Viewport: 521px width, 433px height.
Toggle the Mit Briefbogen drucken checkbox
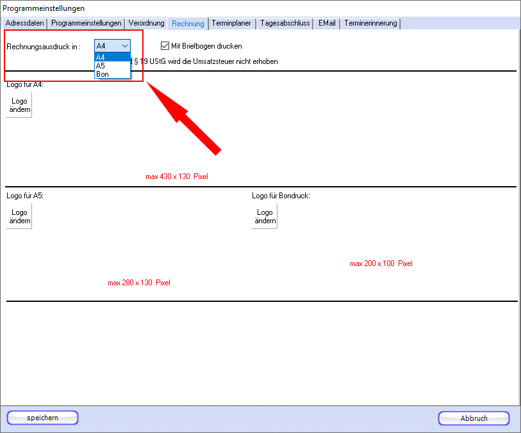[x=165, y=46]
